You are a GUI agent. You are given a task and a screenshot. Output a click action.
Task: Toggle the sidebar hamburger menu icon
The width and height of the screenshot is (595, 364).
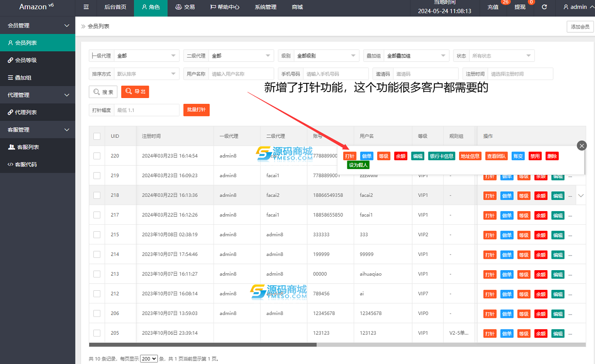(x=86, y=7)
